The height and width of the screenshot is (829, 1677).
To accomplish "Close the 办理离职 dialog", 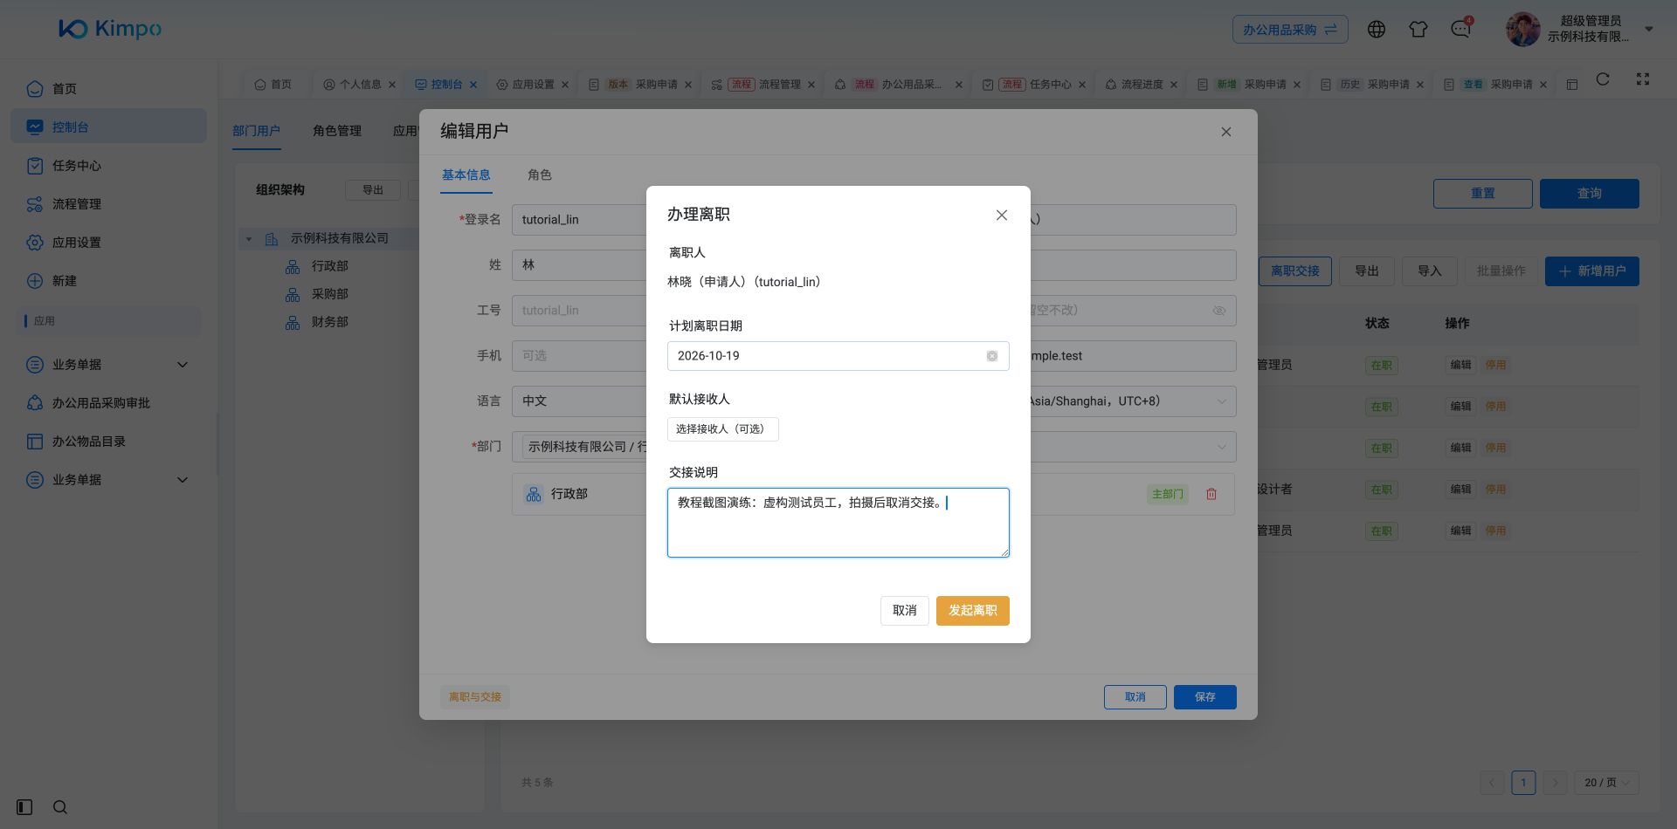I will pyautogui.click(x=1002, y=216).
